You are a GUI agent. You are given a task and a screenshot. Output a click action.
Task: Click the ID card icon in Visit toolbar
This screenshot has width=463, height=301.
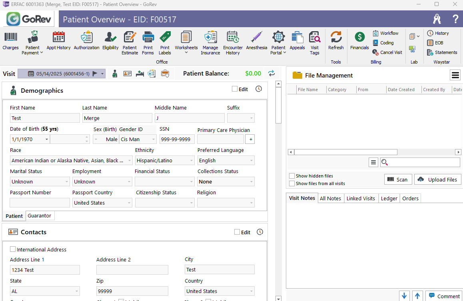tap(128, 74)
